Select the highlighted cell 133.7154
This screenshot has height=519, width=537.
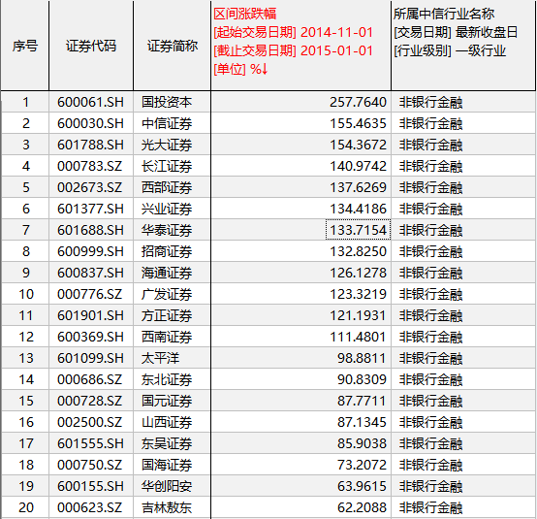click(358, 230)
